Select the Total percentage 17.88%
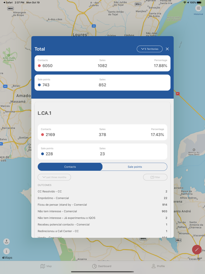The height and width of the screenshot is (274, 205). (x=161, y=66)
